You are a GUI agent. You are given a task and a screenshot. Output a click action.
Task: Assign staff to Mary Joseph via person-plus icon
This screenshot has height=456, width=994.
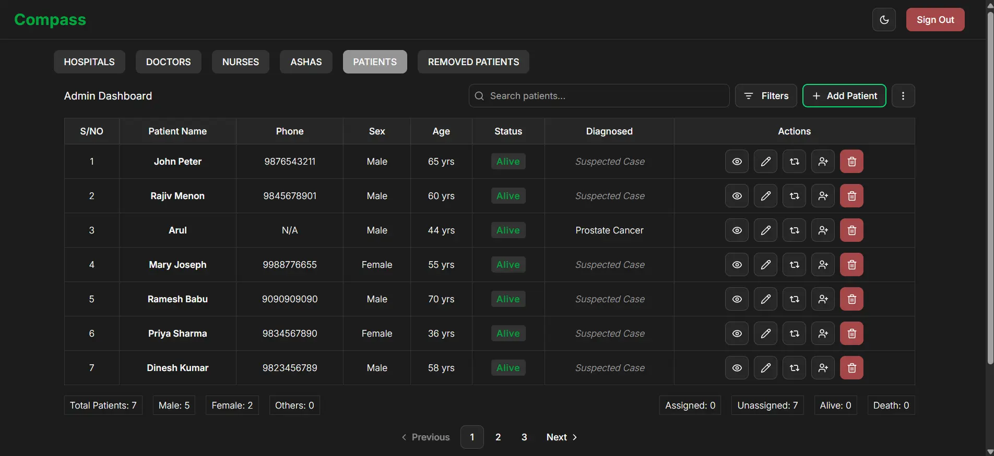(823, 265)
